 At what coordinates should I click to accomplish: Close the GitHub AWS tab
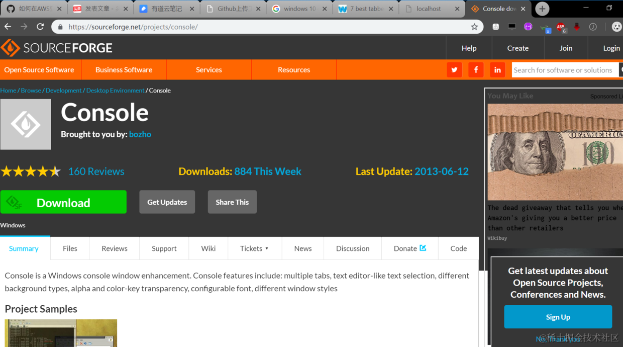(x=60, y=9)
